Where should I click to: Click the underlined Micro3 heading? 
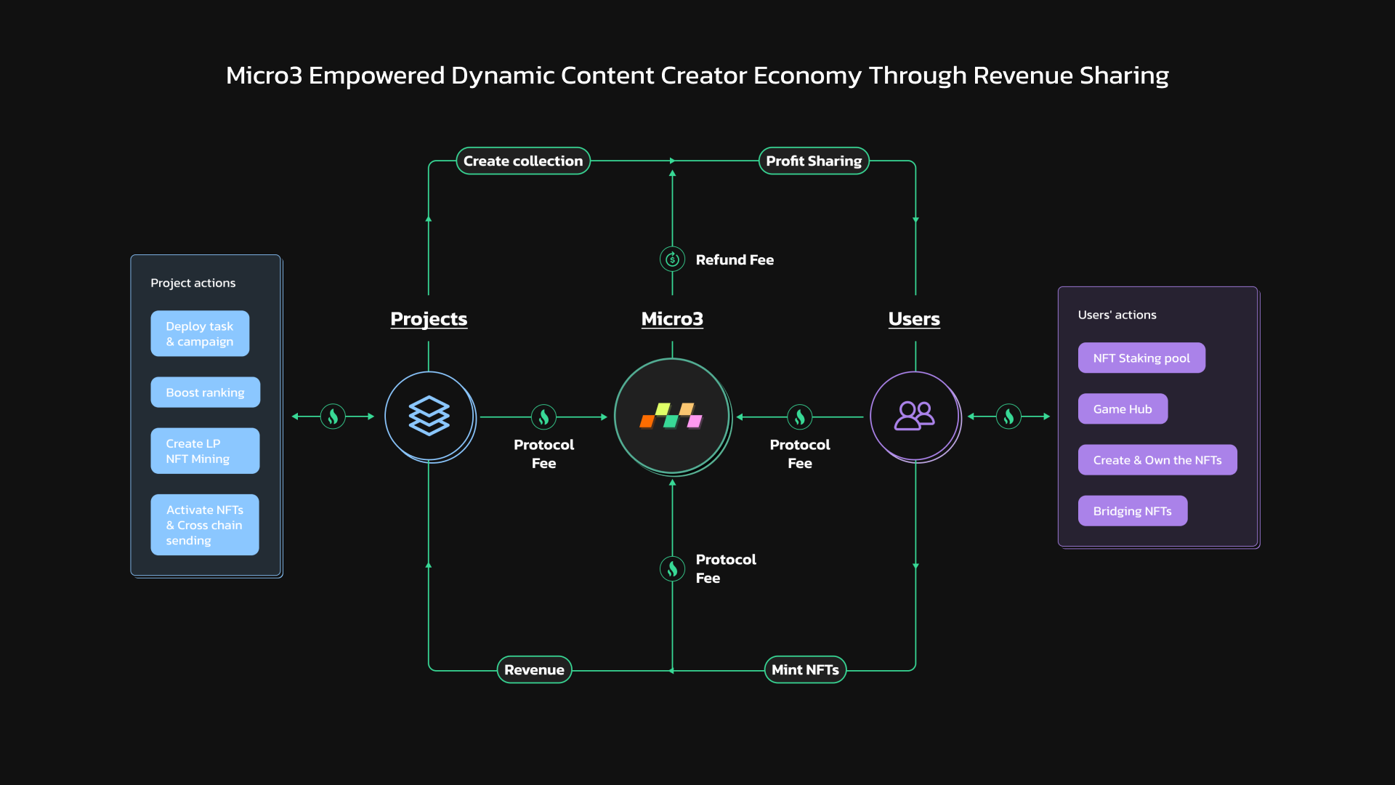tap(672, 318)
